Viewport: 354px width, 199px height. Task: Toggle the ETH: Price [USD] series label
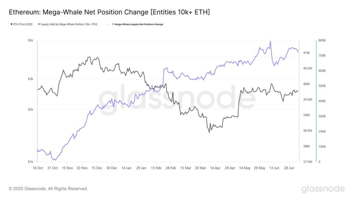coord(23,25)
